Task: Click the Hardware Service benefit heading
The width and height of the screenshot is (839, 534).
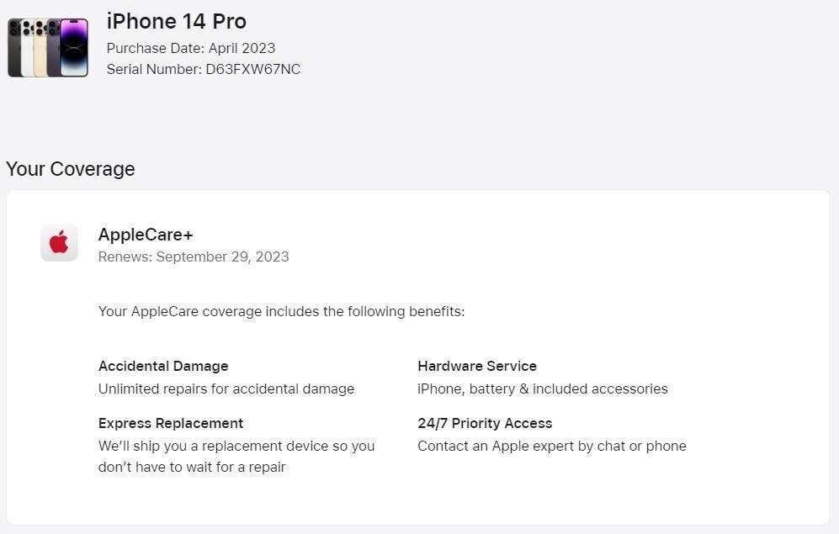Action: (477, 366)
